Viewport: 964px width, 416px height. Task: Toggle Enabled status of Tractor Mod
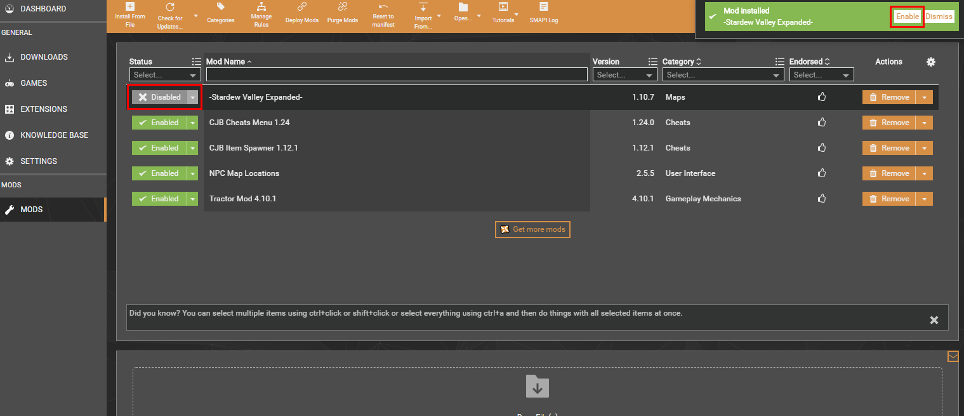point(159,199)
